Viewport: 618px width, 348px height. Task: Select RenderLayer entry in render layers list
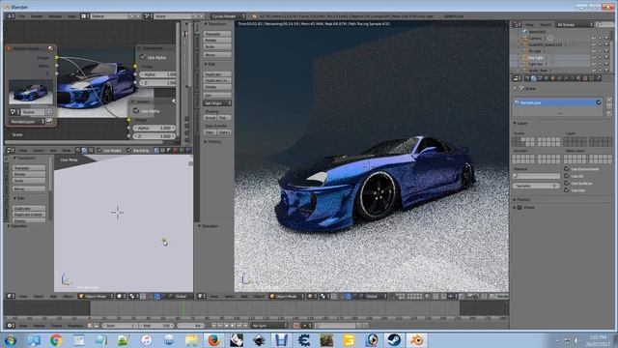tap(557, 102)
